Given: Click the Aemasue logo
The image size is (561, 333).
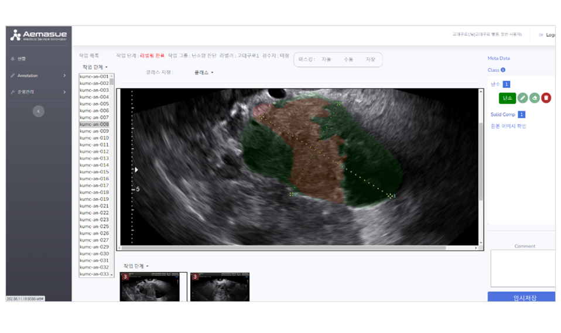Looking at the screenshot, I should pos(39,36).
